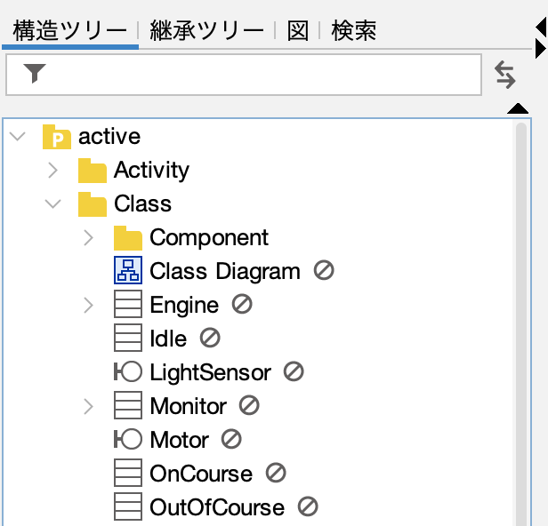Click the prohibition mark beside Monitor
548x526 pixels.
(x=249, y=405)
